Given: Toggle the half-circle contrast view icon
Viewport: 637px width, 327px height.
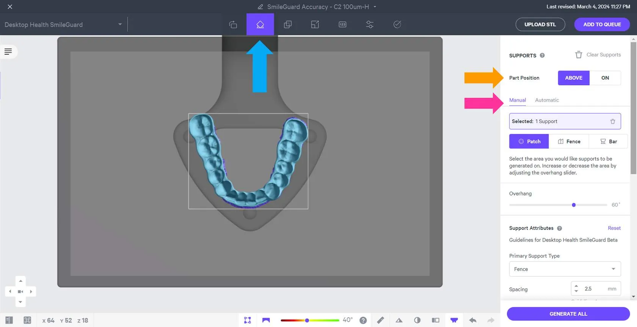Looking at the screenshot, I should [x=417, y=320].
